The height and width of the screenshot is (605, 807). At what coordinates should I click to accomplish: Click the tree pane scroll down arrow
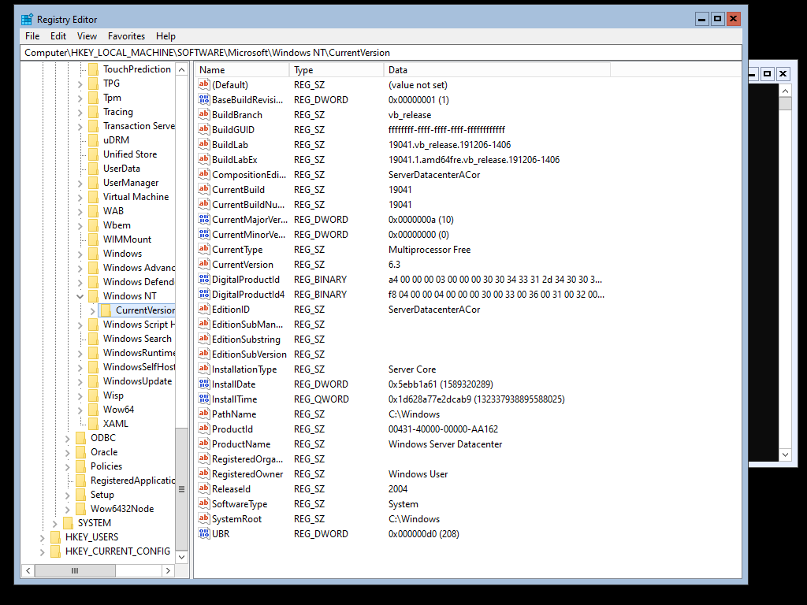tap(182, 557)
